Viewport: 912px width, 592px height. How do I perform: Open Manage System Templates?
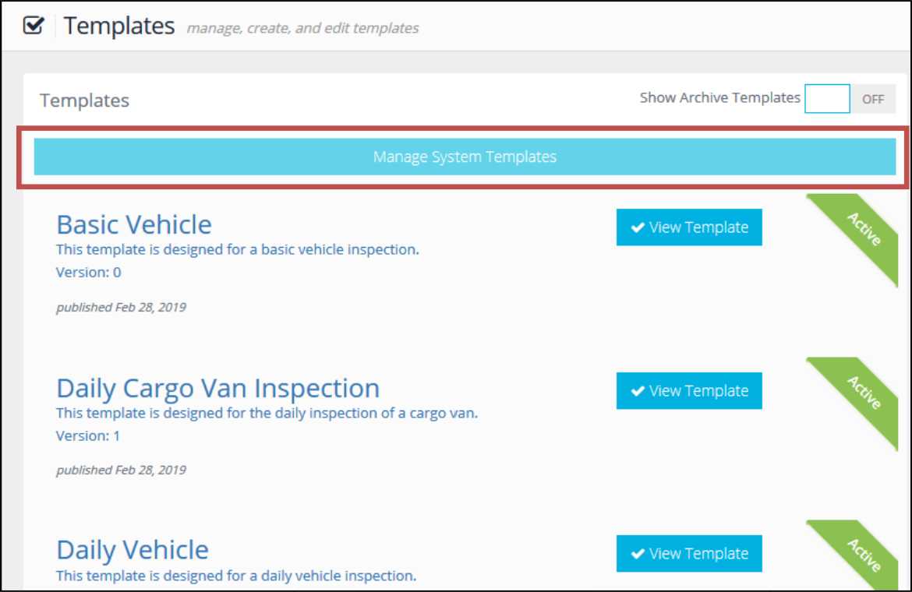coord(465,157)
